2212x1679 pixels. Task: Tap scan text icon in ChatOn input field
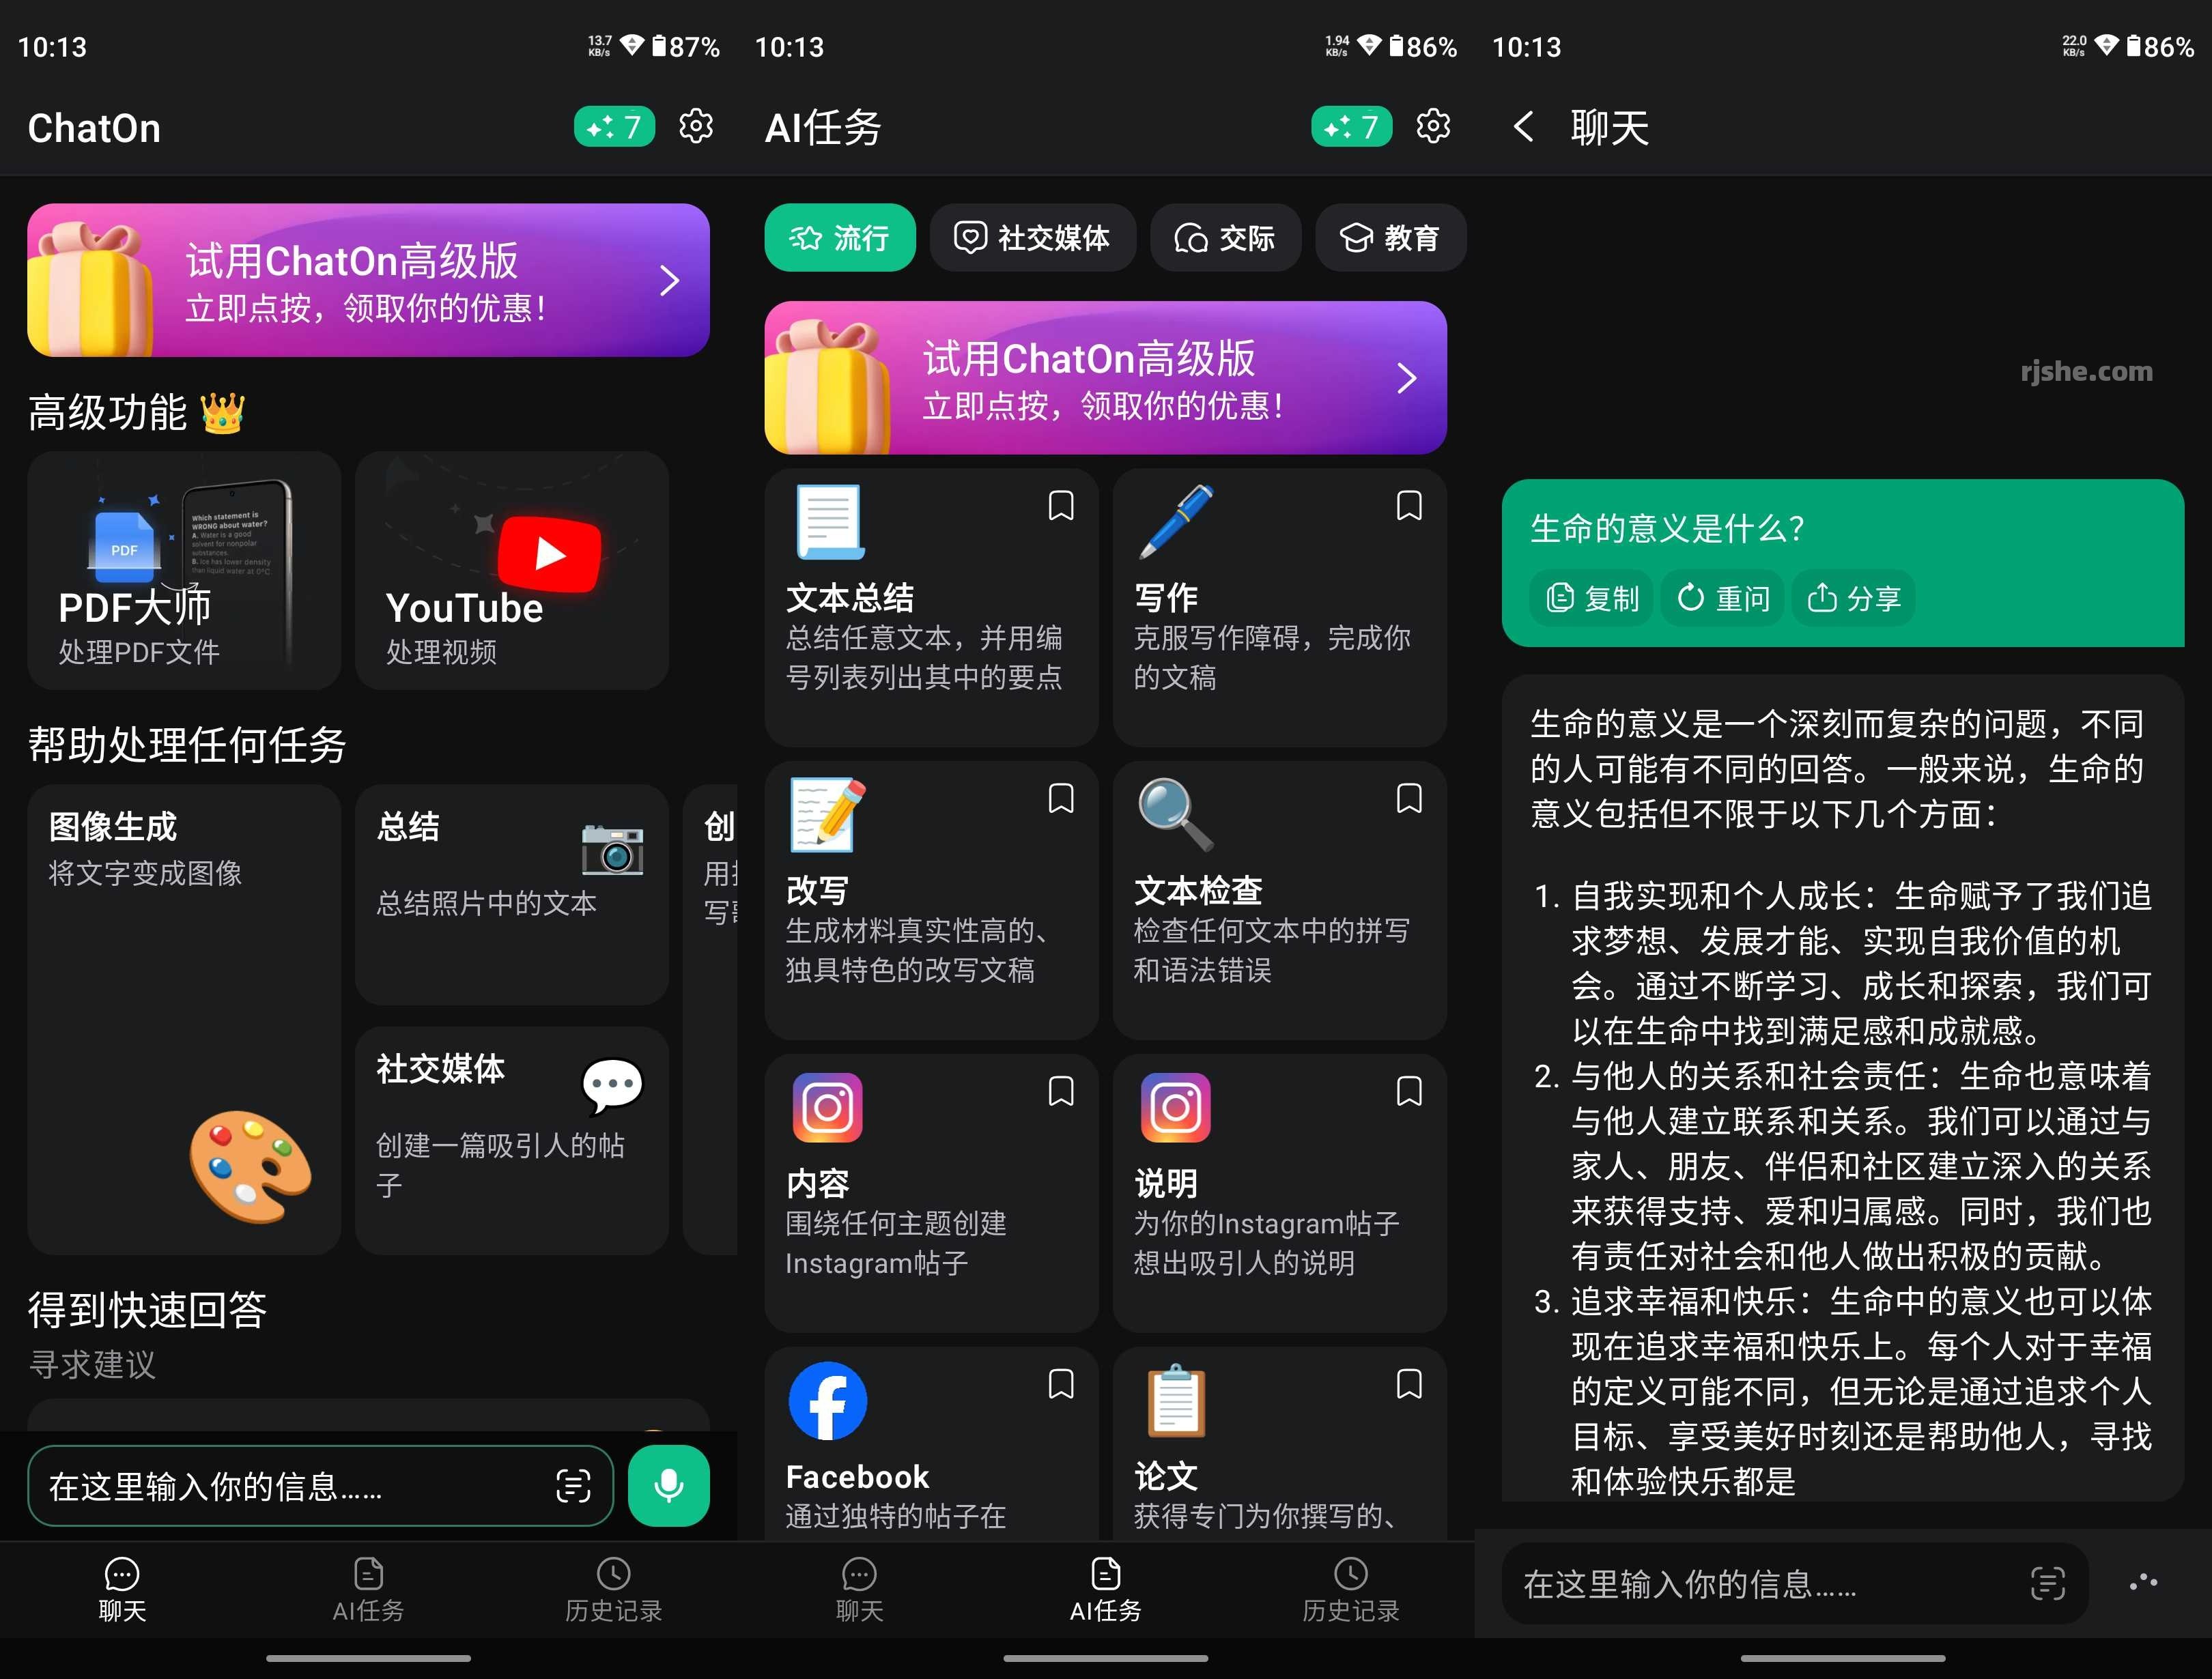pos(573,1486)
